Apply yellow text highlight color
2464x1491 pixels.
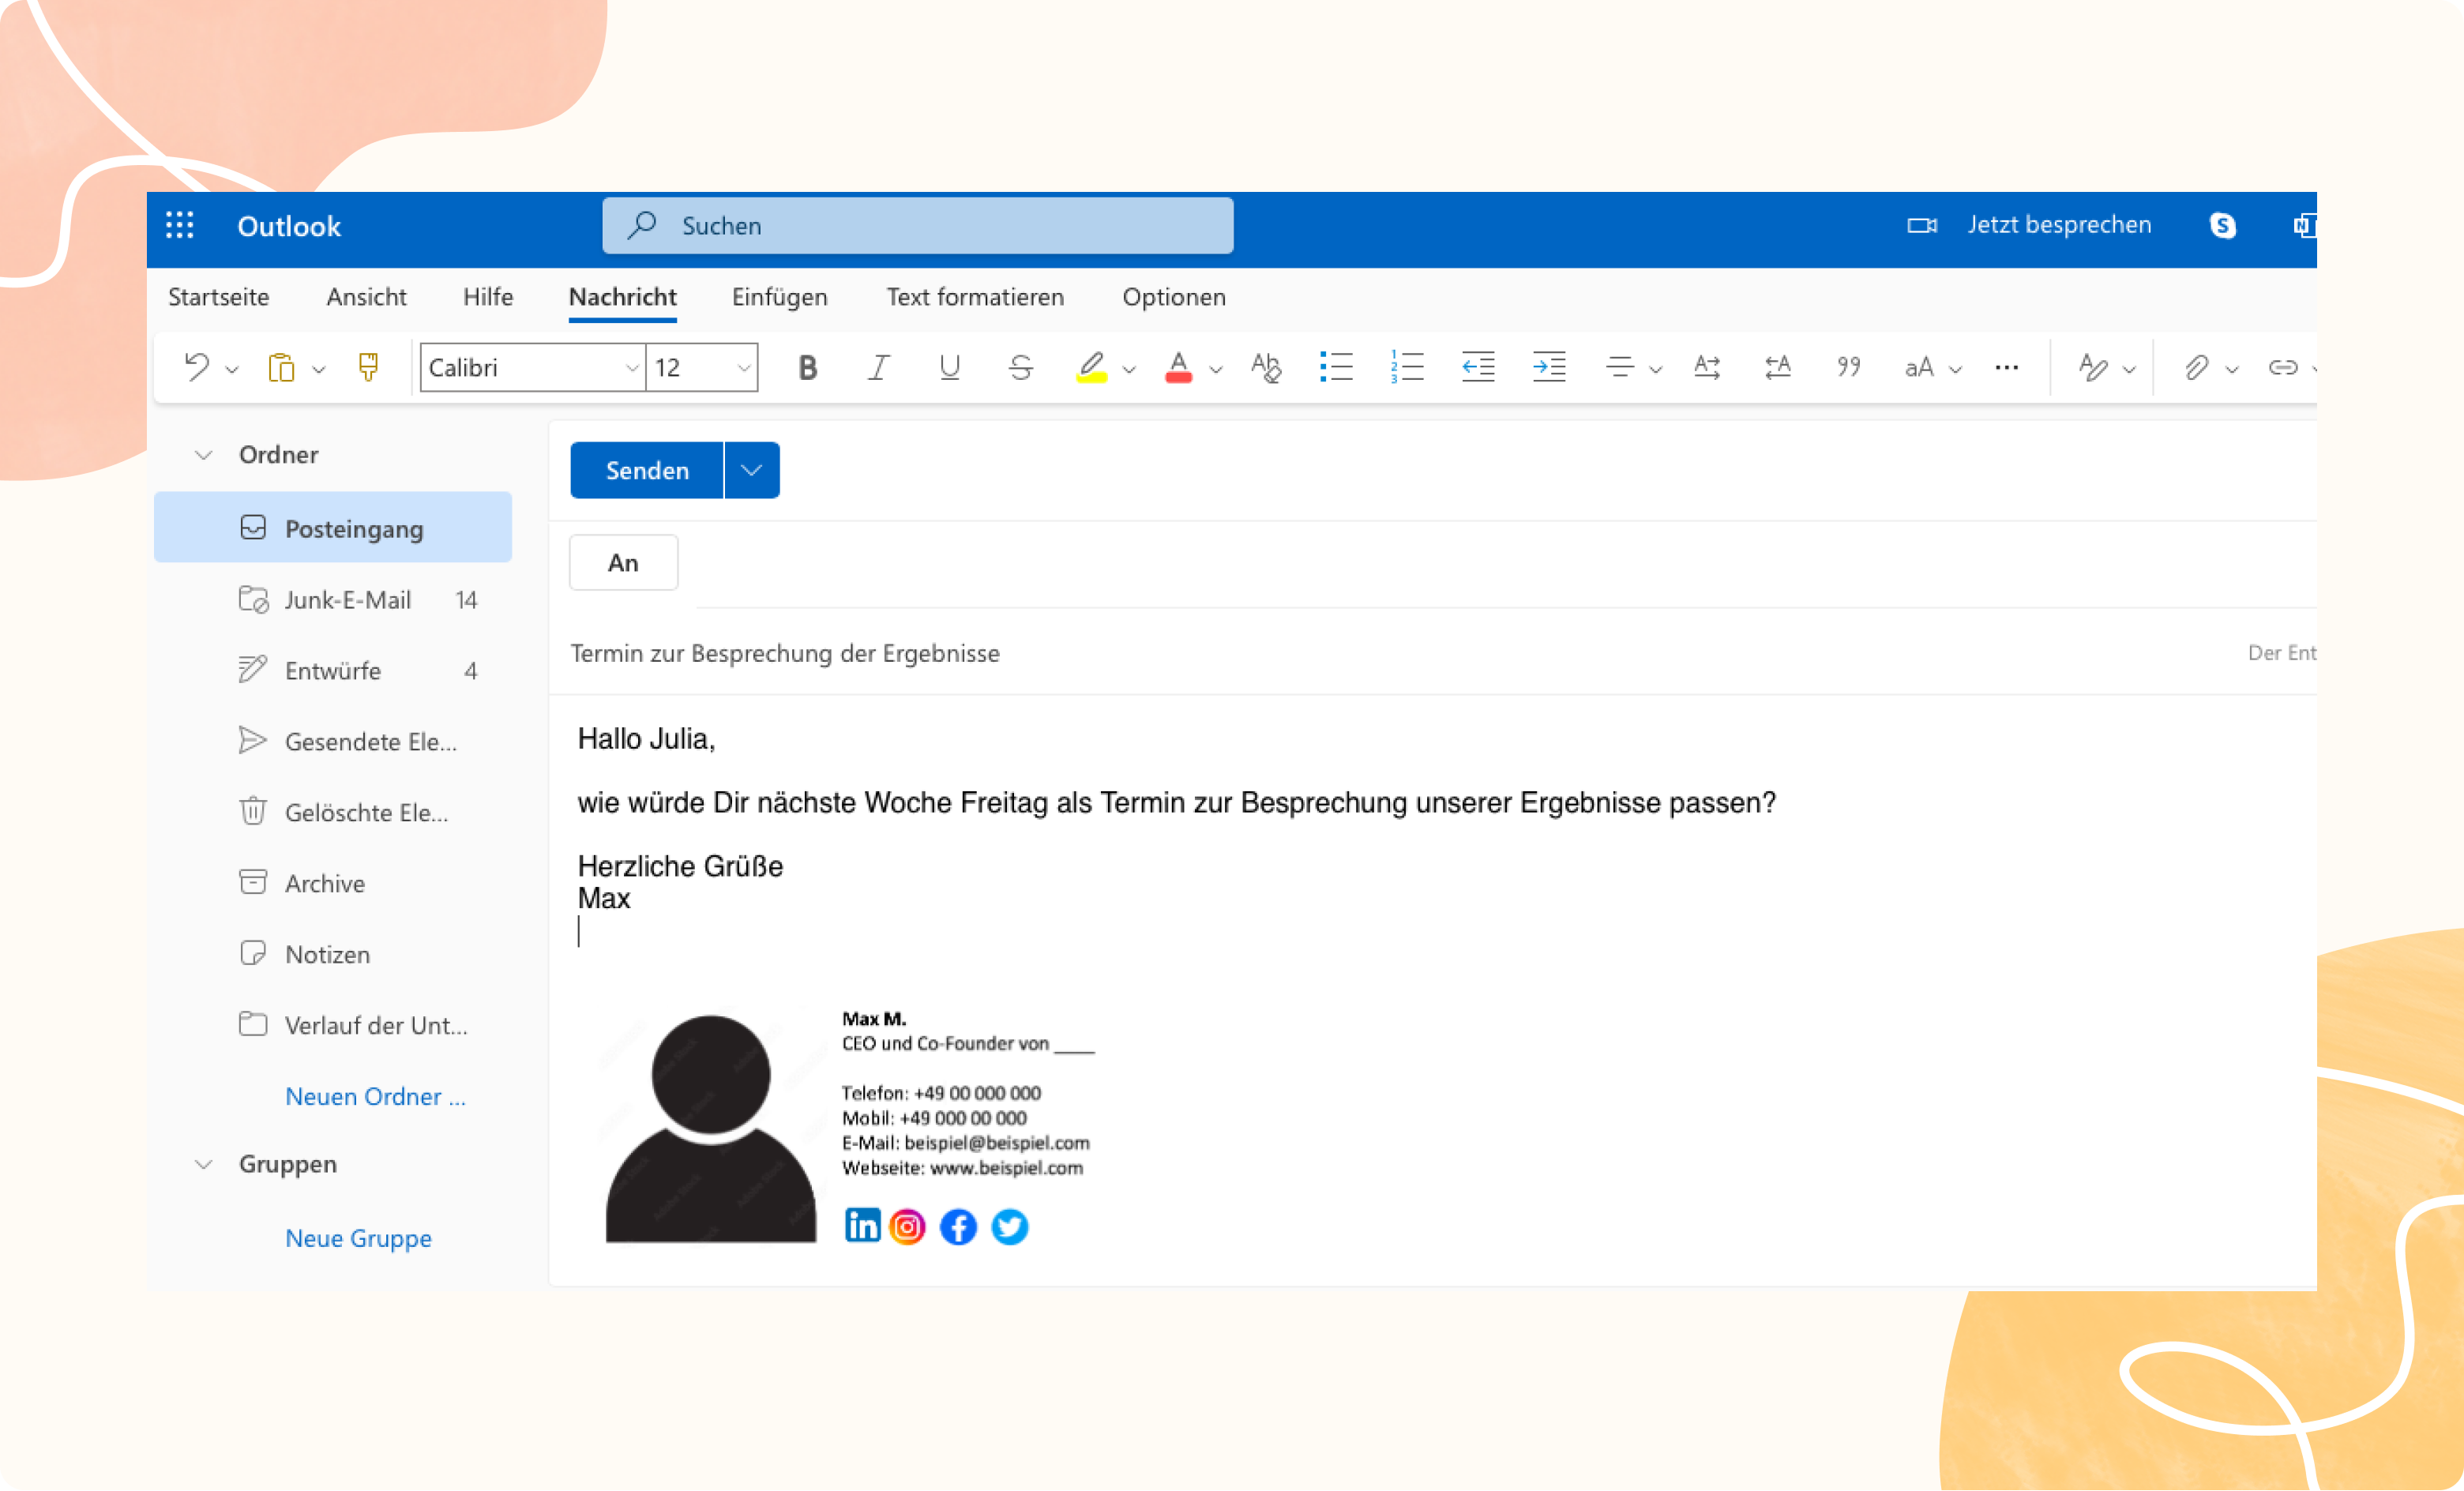1090,367
